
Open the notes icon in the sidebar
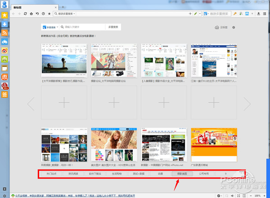point(4,68)
